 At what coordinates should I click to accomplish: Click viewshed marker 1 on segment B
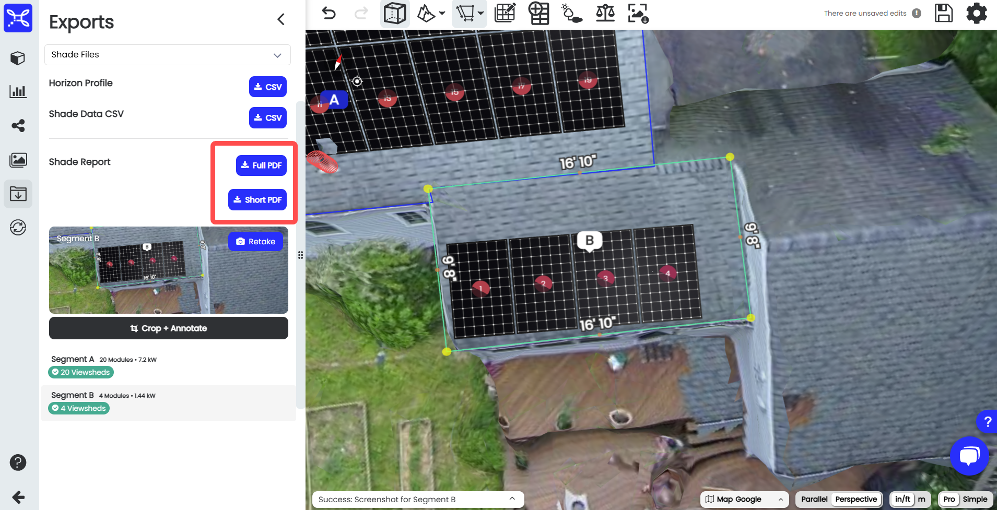480,288
